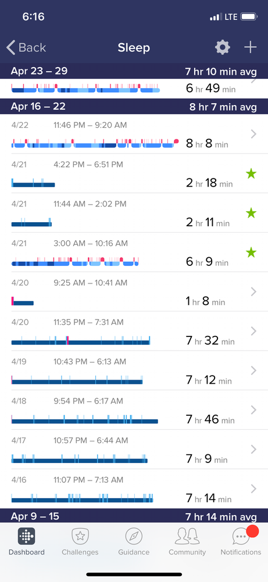Viewport: 268px width, 582px height.
Task: Expand 4/22 sleep entry chevron
Action: [x=253, y=134]
